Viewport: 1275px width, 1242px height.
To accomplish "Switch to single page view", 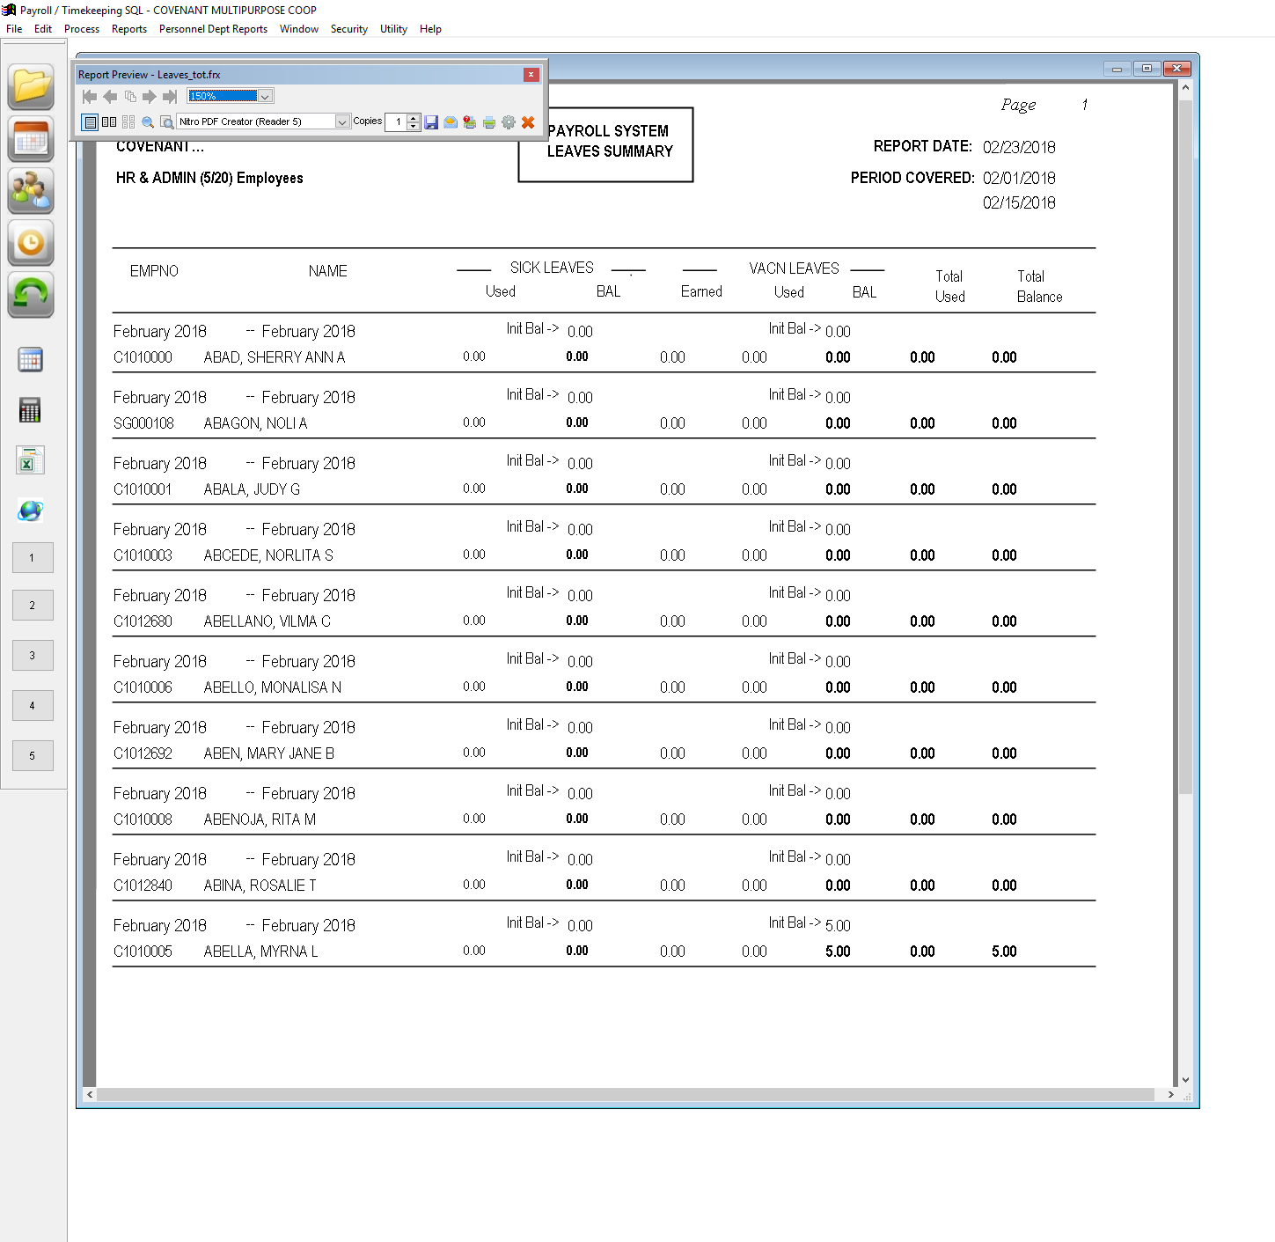I will 90,122.
